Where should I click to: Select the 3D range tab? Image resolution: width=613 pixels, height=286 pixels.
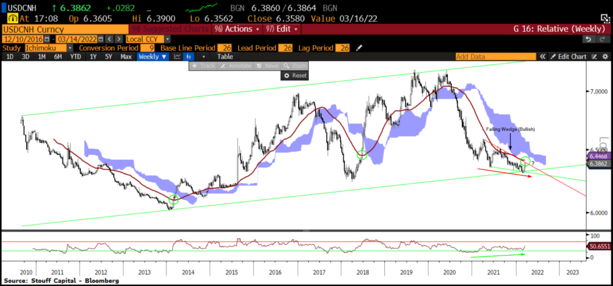tap(25, 57)
